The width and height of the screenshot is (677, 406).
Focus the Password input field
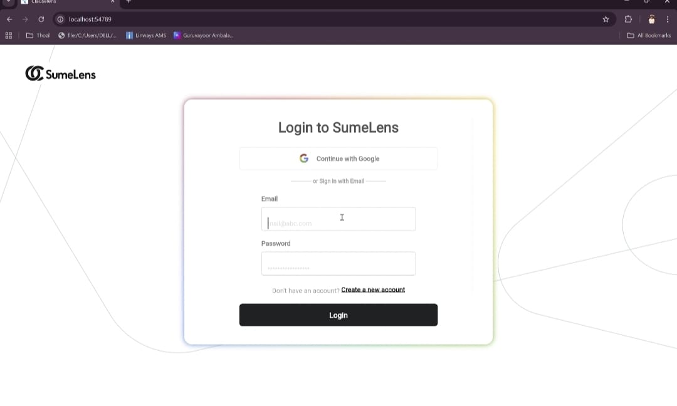pos(338,264)
